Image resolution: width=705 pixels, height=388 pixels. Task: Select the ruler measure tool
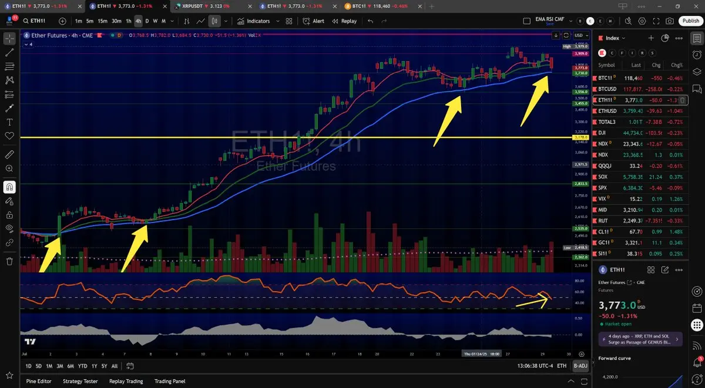[x=9, y=154]
